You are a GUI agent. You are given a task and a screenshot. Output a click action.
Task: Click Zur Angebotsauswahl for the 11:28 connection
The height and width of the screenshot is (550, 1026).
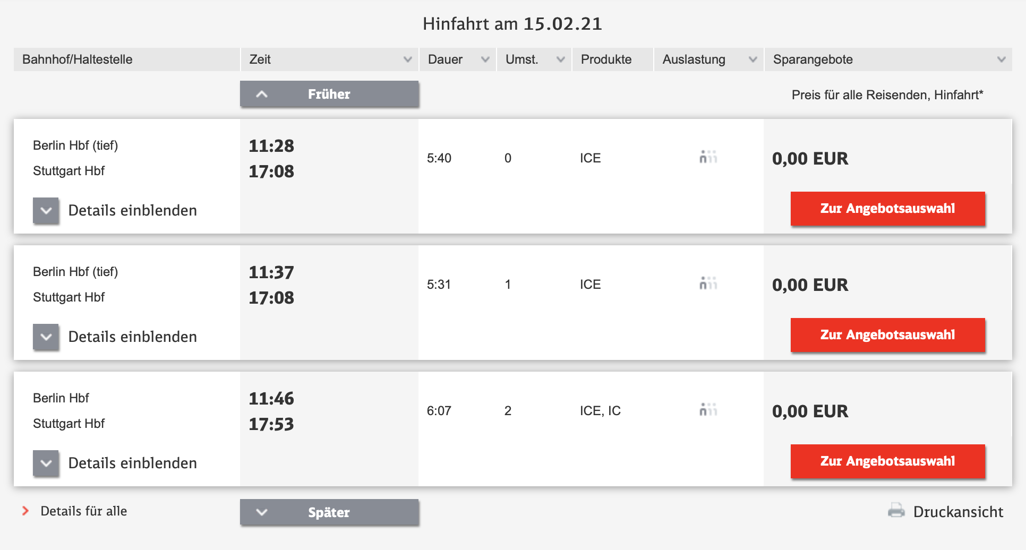tap(887, 209)
